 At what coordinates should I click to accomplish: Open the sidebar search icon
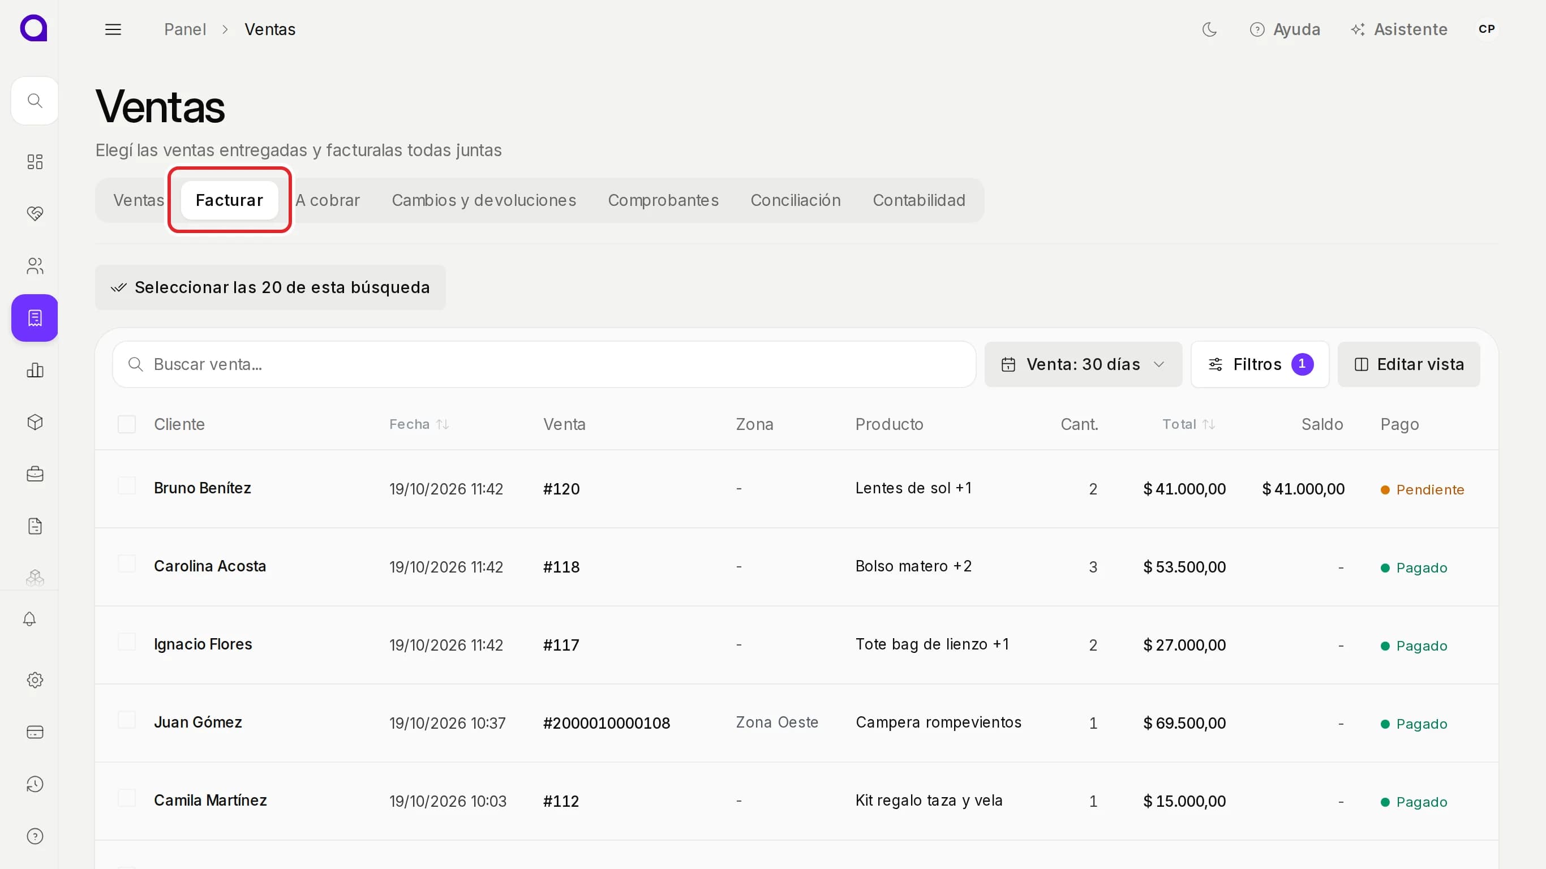pyautogui.click(x=35, y=100)
